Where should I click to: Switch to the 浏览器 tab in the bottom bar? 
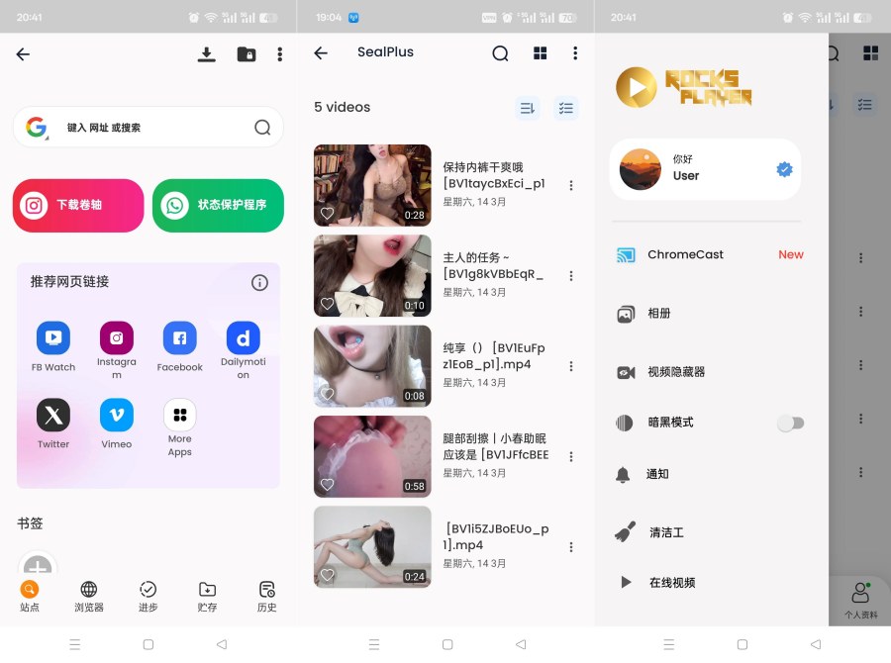pos(89,596)
